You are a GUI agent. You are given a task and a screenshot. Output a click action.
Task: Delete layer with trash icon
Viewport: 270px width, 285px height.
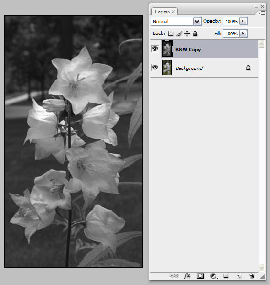click(252, 276)
